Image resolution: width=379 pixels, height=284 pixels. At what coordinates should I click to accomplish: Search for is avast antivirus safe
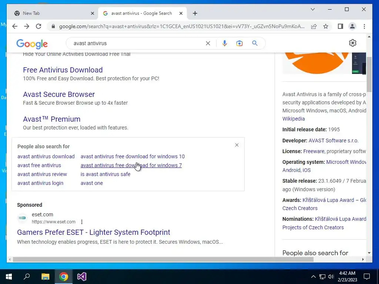click(x=105, y=174)
